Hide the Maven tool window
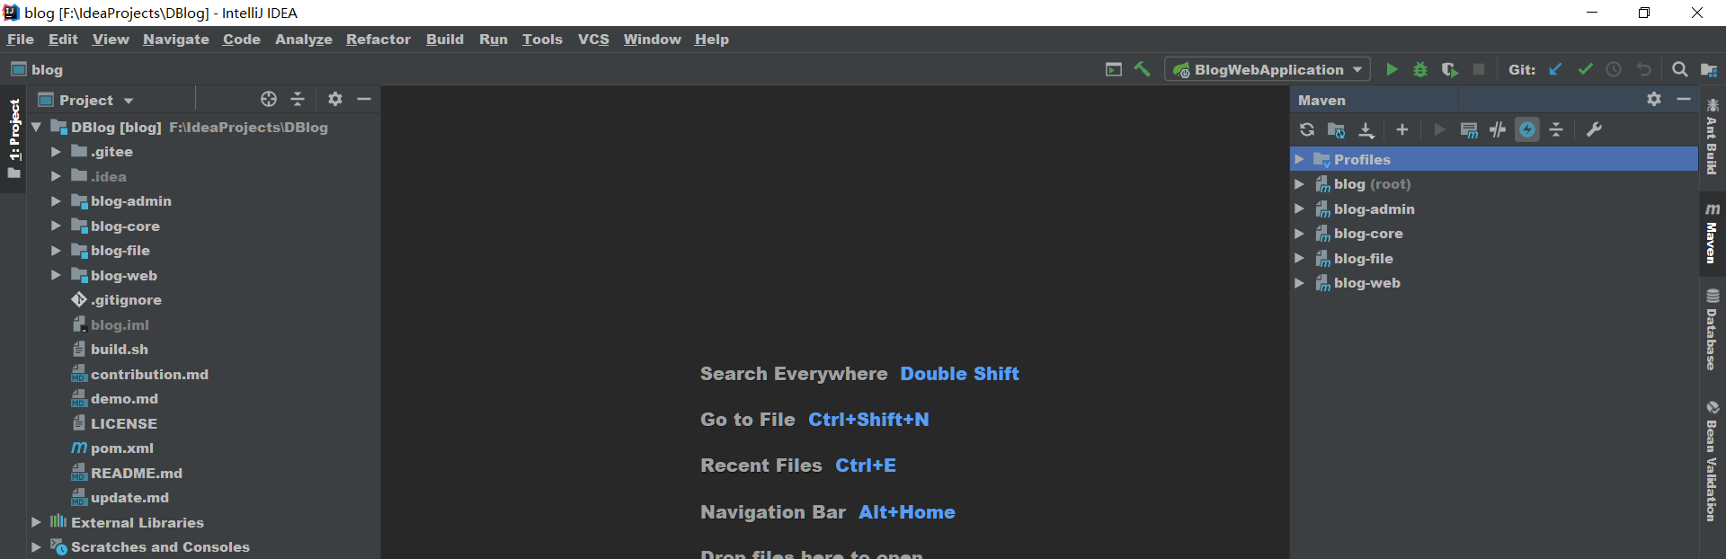 point(1684,99)
